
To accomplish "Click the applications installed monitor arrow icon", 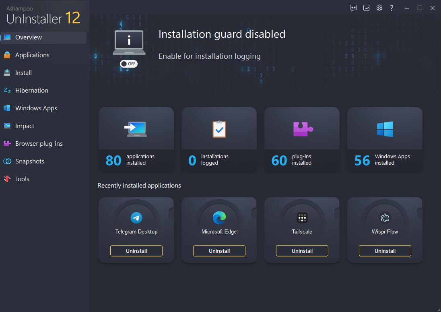I will [x=136, y=129].
